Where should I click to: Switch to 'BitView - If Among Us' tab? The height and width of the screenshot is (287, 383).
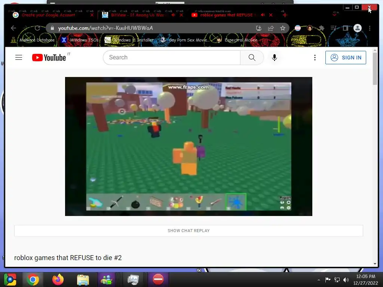click(x=138, y=15)
